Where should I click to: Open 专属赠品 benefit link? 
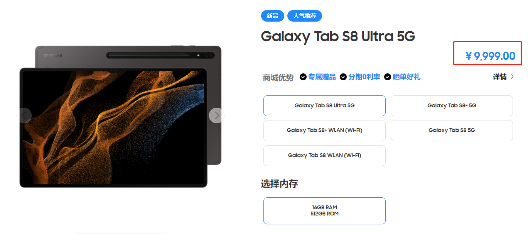click(322, 77)
